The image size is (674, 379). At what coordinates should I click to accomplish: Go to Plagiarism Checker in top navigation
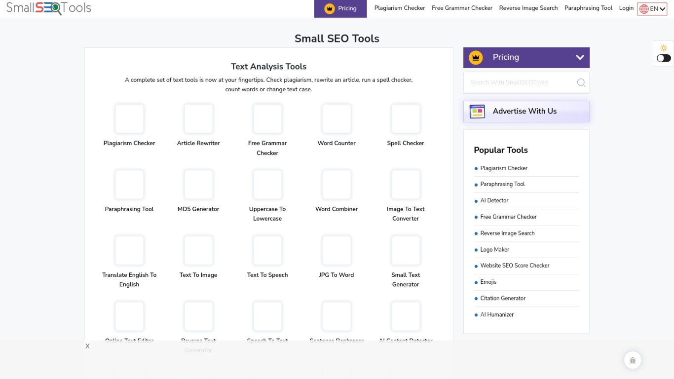400,8
